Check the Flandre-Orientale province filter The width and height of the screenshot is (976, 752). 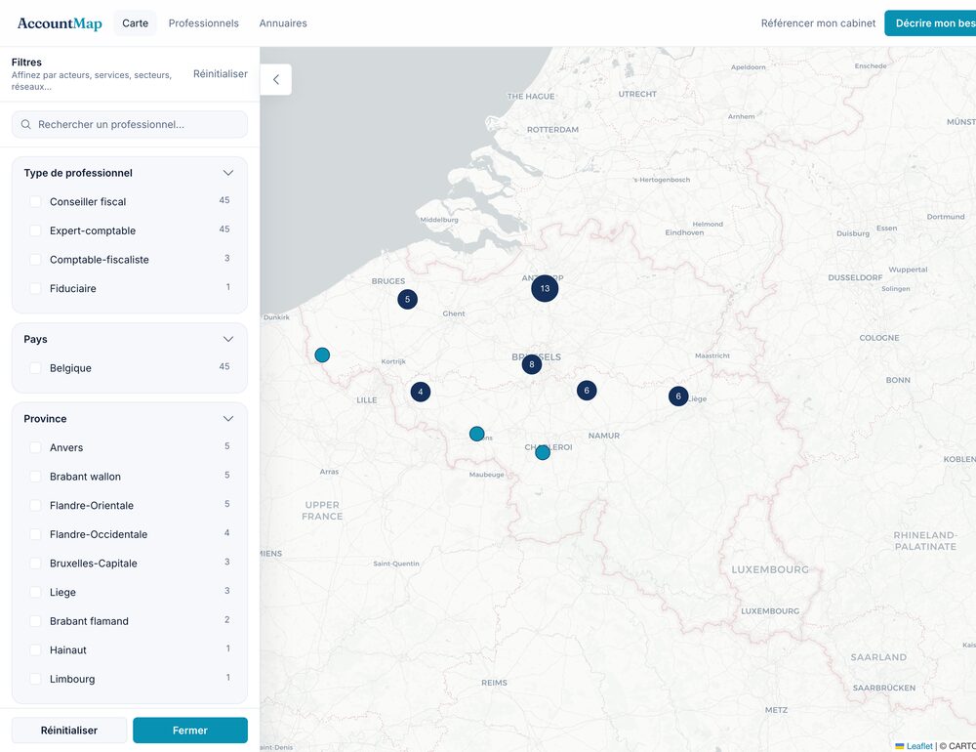[35, 505]
